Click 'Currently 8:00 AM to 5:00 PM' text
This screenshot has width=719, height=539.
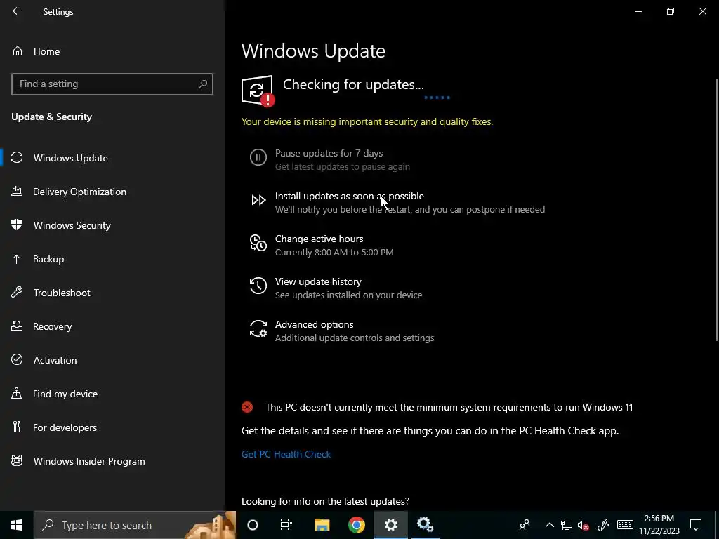tap(334, 252)
